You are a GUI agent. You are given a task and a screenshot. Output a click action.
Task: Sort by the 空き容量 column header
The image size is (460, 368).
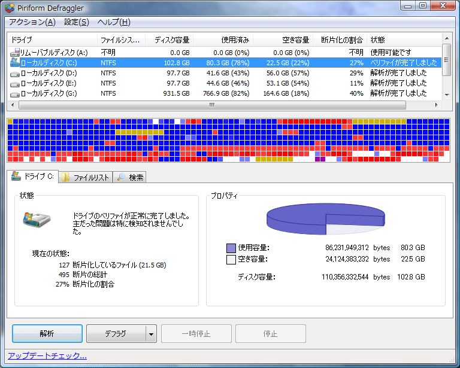pos(283,39)
